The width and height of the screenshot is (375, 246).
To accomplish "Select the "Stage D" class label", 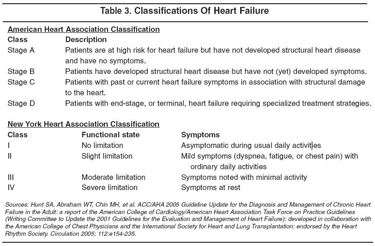I will [21, 103].
